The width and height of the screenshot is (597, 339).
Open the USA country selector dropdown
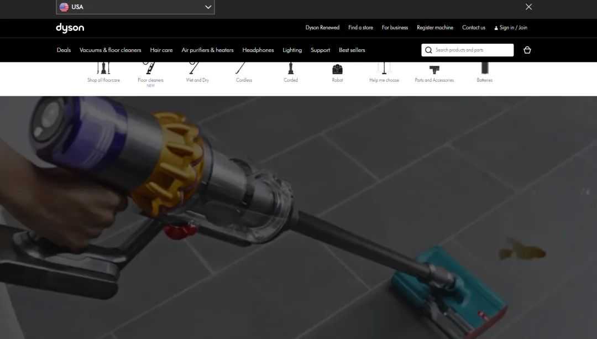click(x=135, y=7)
